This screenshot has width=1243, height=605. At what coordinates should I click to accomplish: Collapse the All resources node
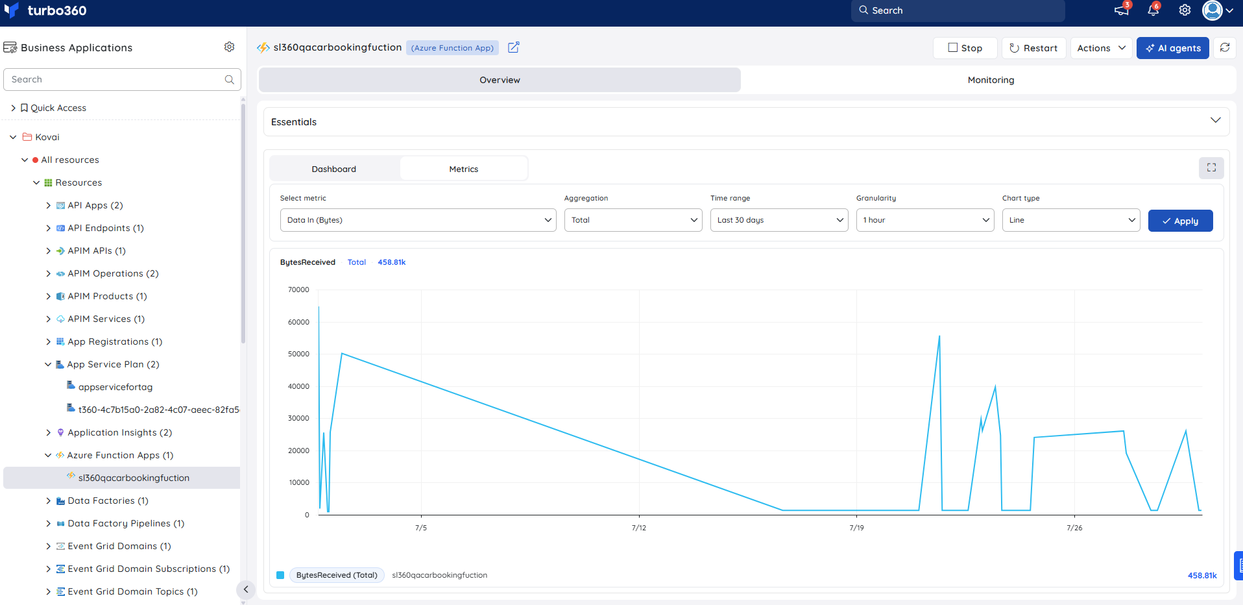tap(25, 160)
